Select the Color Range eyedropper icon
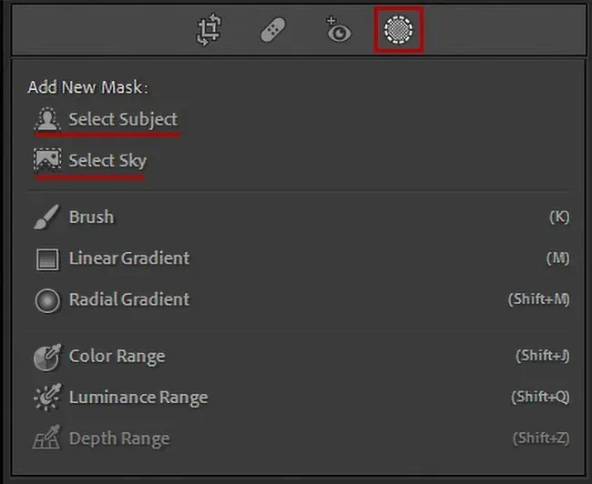592x484 pixels. (x=46, y=357)
